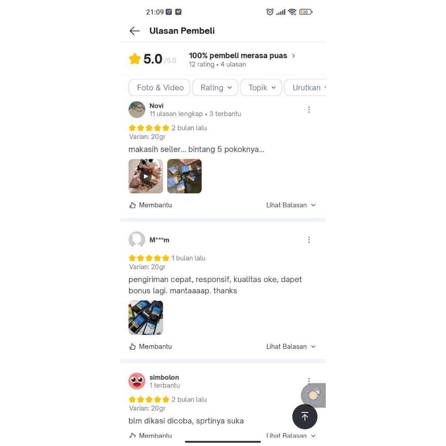
Task: Open the three-dot menu on M***m's review
Action: (x=309, y=240)
